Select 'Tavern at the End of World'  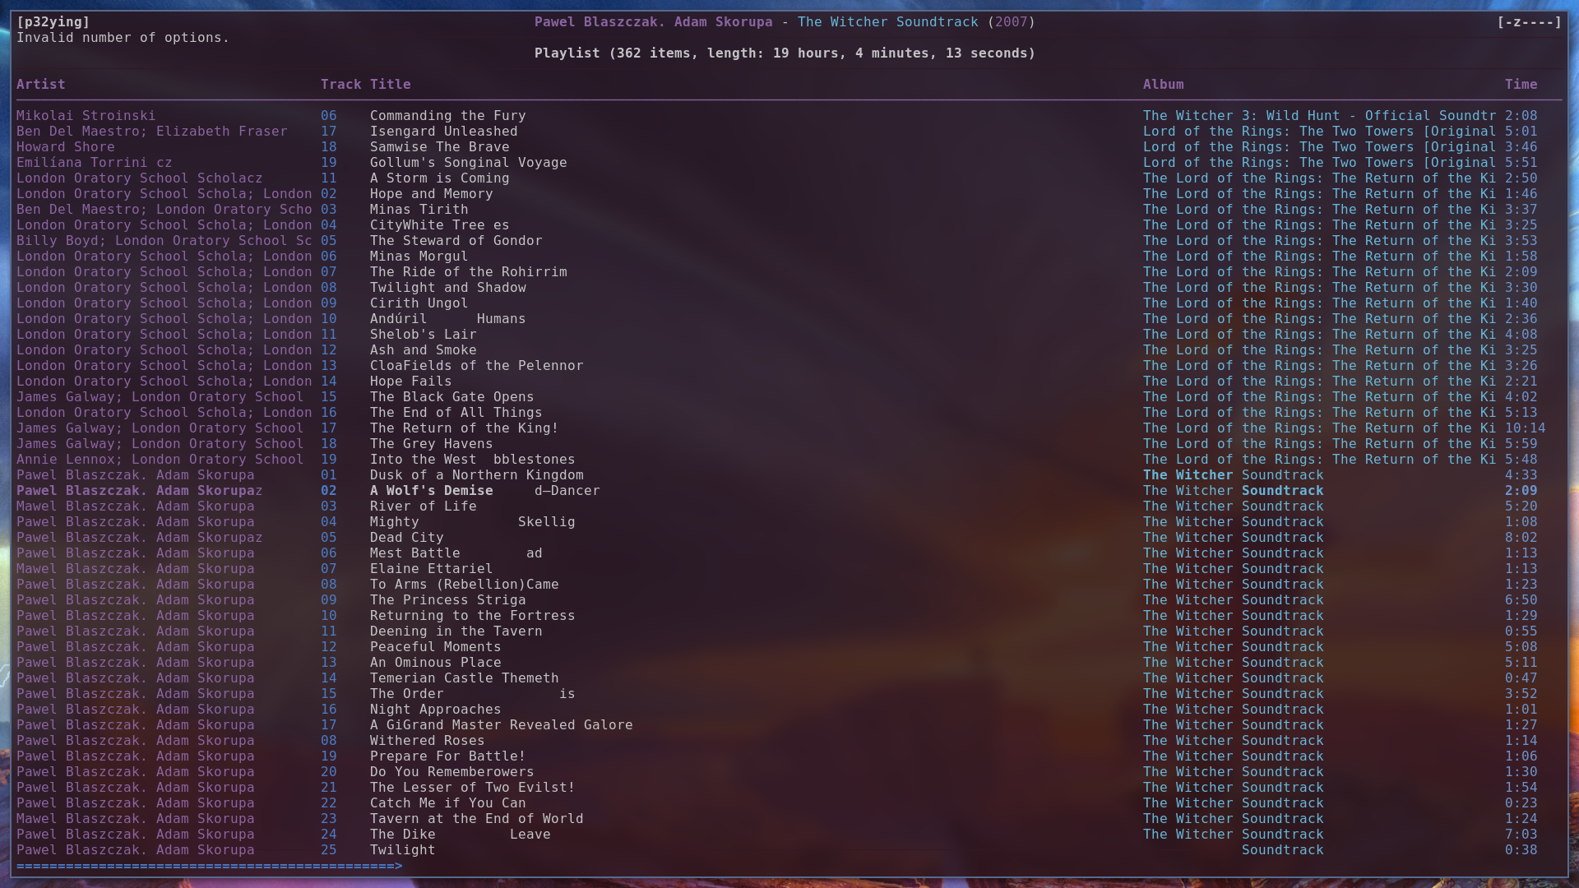476,818
